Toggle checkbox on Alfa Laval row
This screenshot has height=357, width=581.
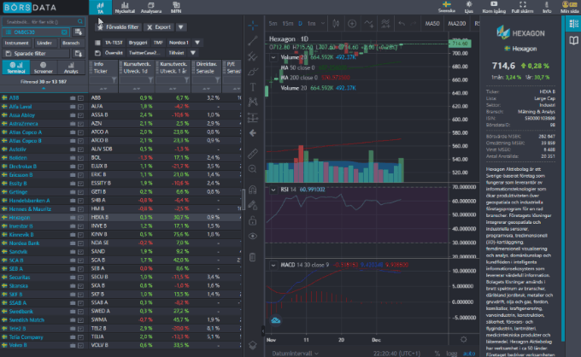[x=81, y=107]
